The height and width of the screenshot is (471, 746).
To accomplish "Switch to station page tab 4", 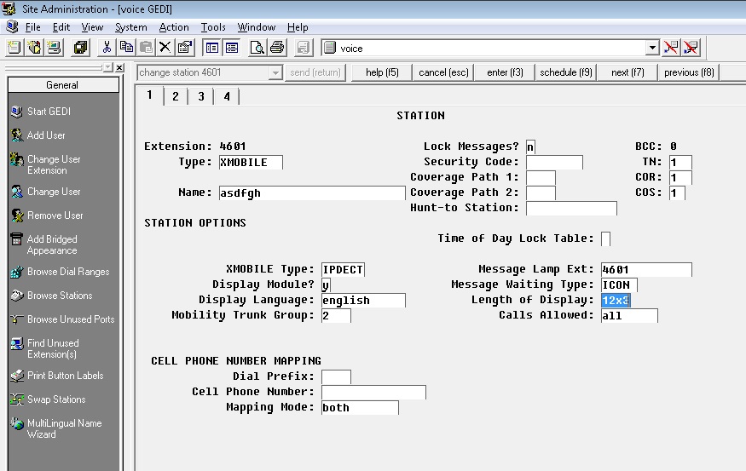I will coord(227,96).
